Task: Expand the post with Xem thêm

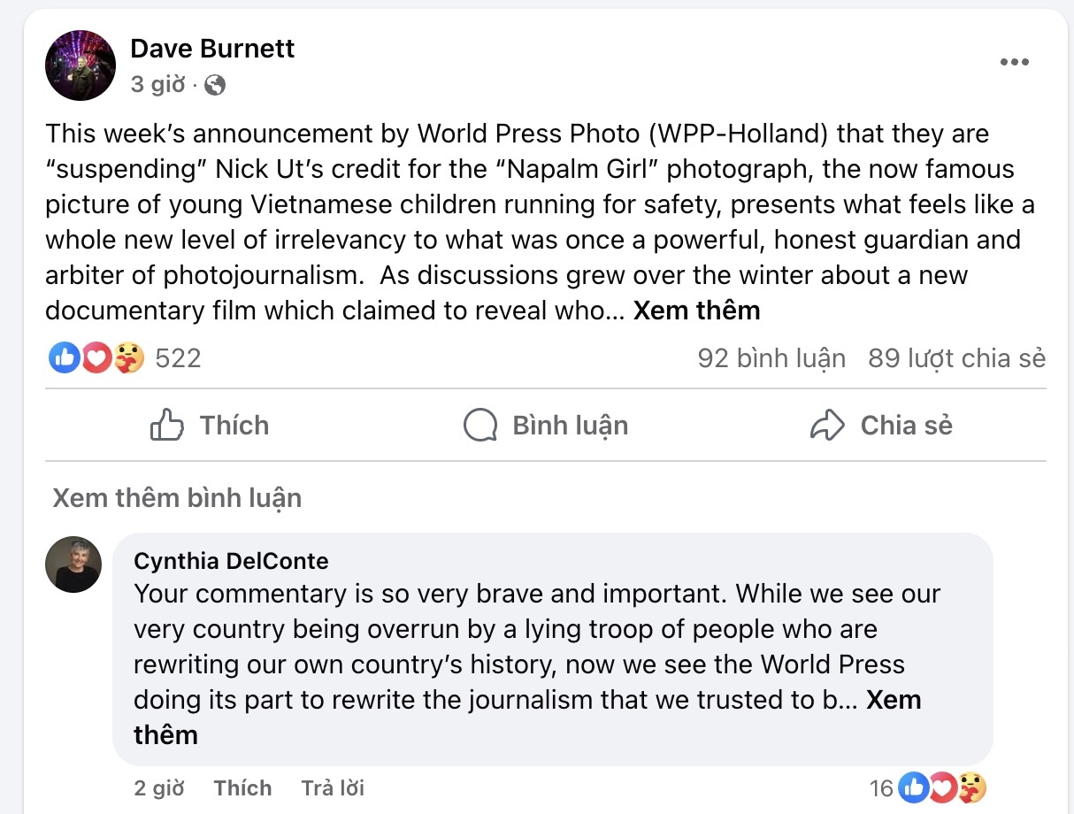Action: 697,311
